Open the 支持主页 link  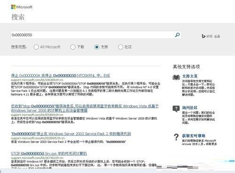click(x=190, y=76)
